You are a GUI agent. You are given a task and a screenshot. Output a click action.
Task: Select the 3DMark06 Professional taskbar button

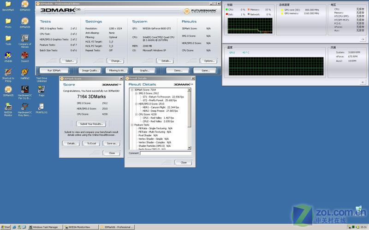point(117,227)
